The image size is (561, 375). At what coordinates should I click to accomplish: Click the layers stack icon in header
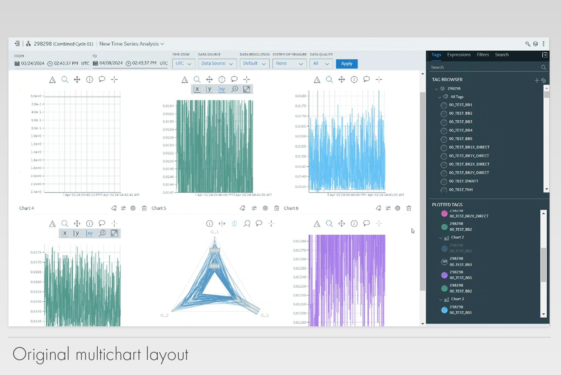[536, 44]
